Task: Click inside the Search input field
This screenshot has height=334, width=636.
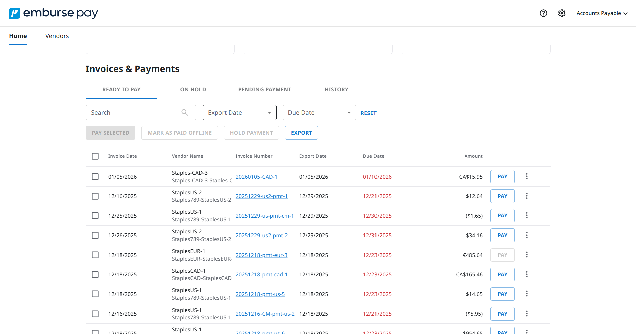Action: (x=134, y=112)
